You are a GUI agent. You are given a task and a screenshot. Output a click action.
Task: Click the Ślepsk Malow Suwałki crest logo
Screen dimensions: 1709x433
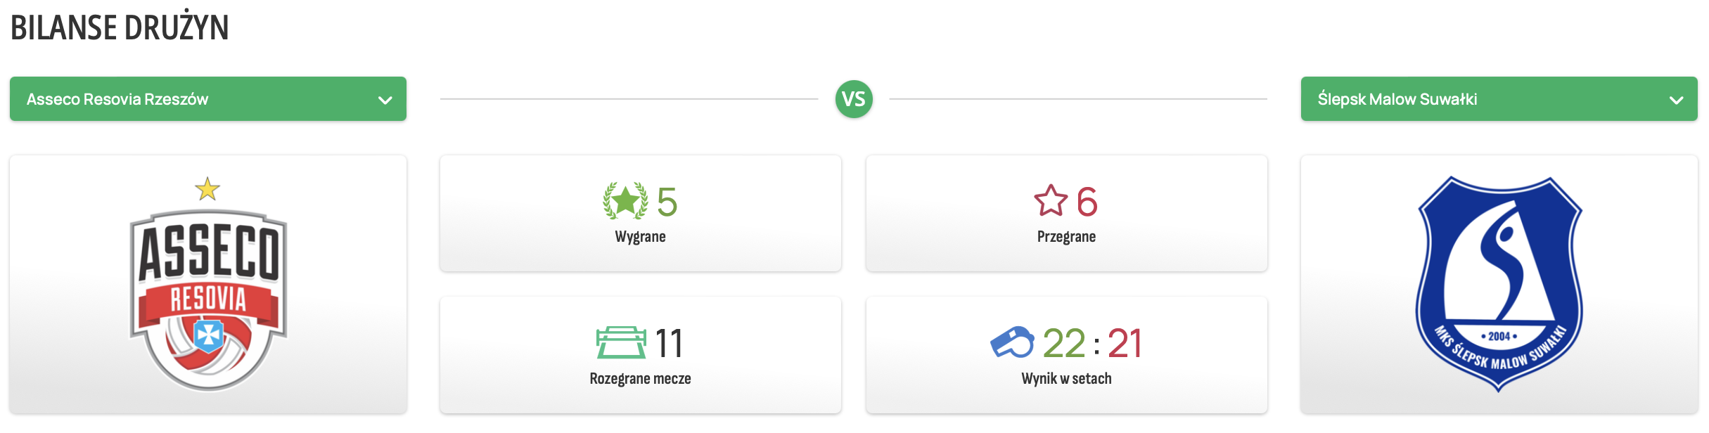(1499, 283)
